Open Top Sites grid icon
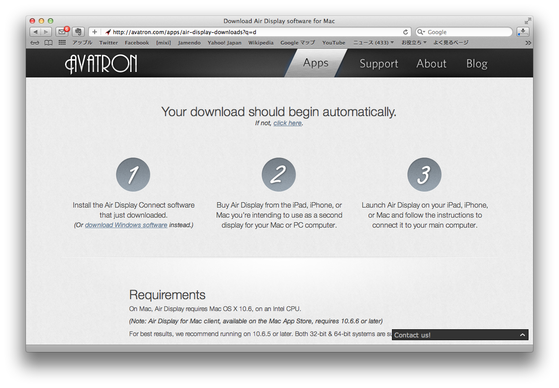 (62, 43)
